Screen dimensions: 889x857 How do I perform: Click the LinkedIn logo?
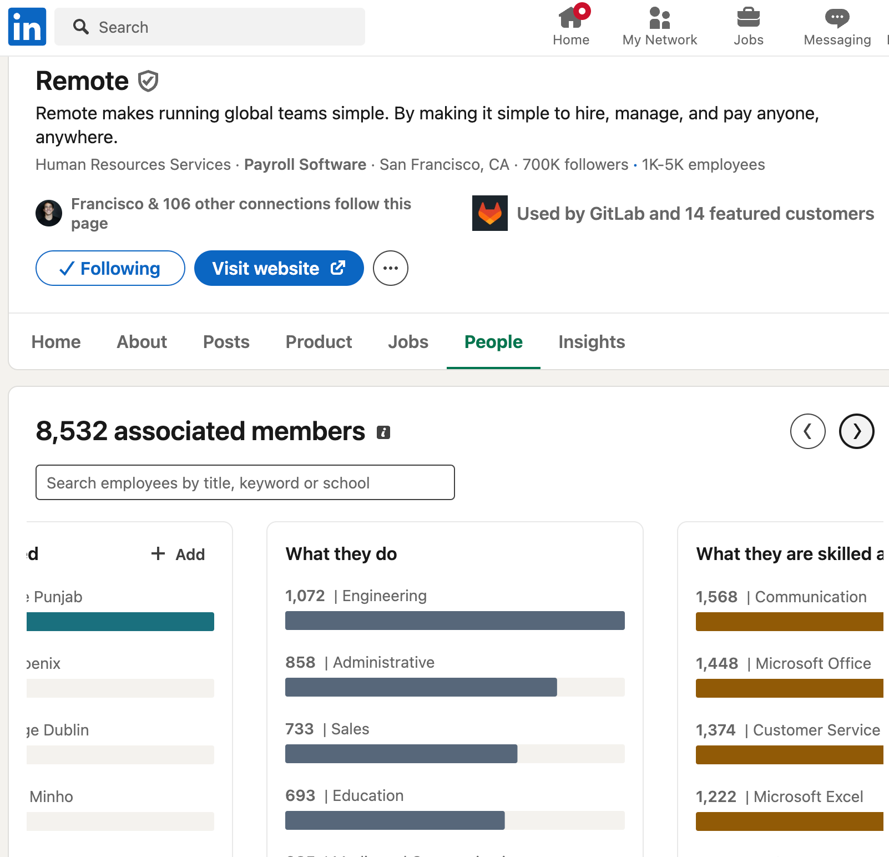point(27,27)
